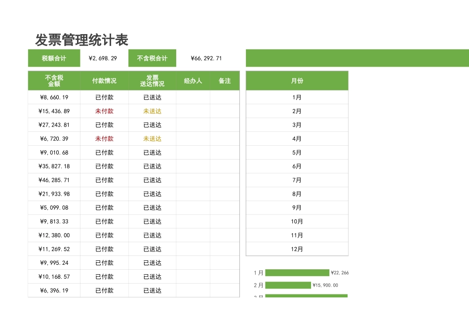
Task: Select the 月份 header of the month table
Action: coord(297,81)
